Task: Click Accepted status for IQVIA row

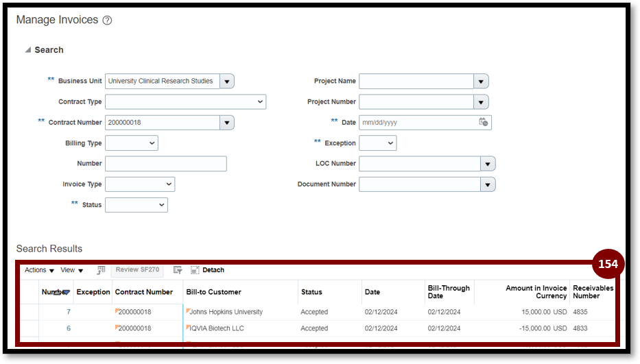Action: [x=314, y=328]
